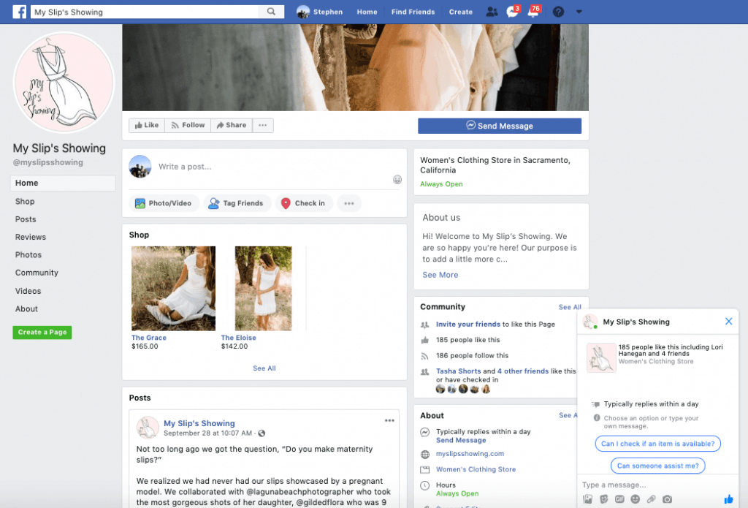Go to Find Friends in the top bar

pyautogui.click(x=413, y=12)
